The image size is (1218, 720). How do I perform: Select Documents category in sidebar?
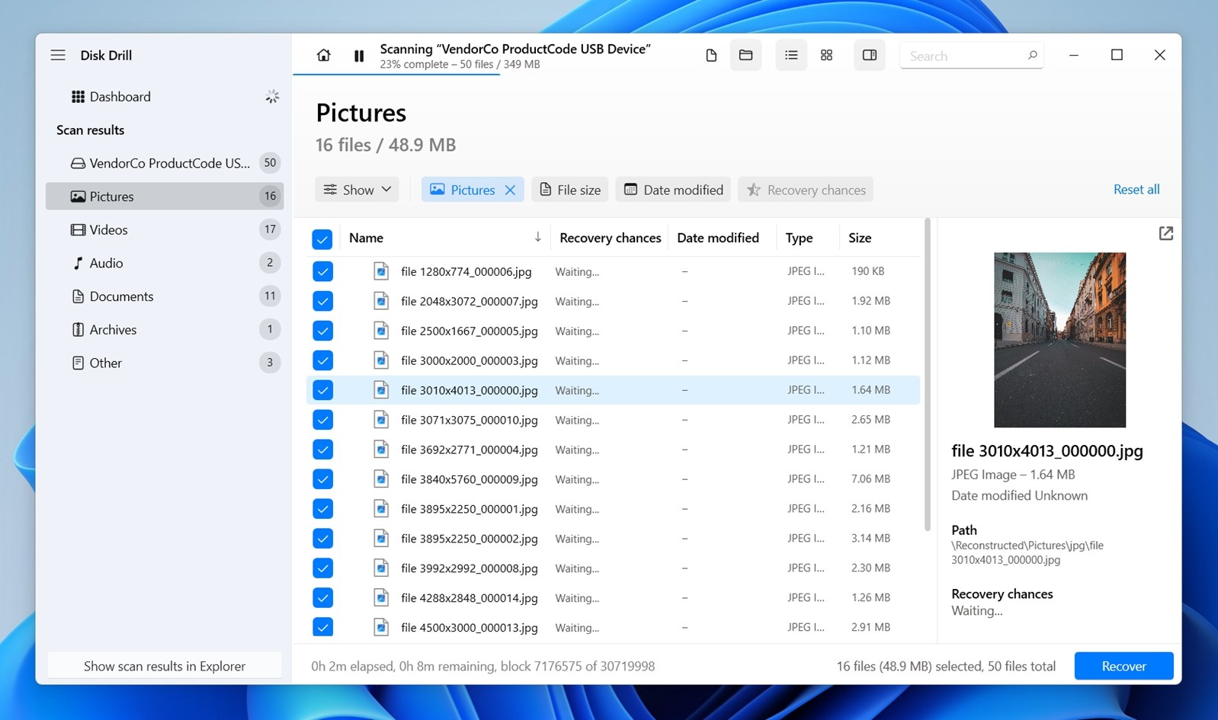pos(165,296)
